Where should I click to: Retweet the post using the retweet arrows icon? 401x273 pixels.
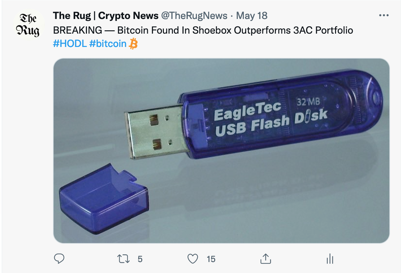tap(124, 259)
